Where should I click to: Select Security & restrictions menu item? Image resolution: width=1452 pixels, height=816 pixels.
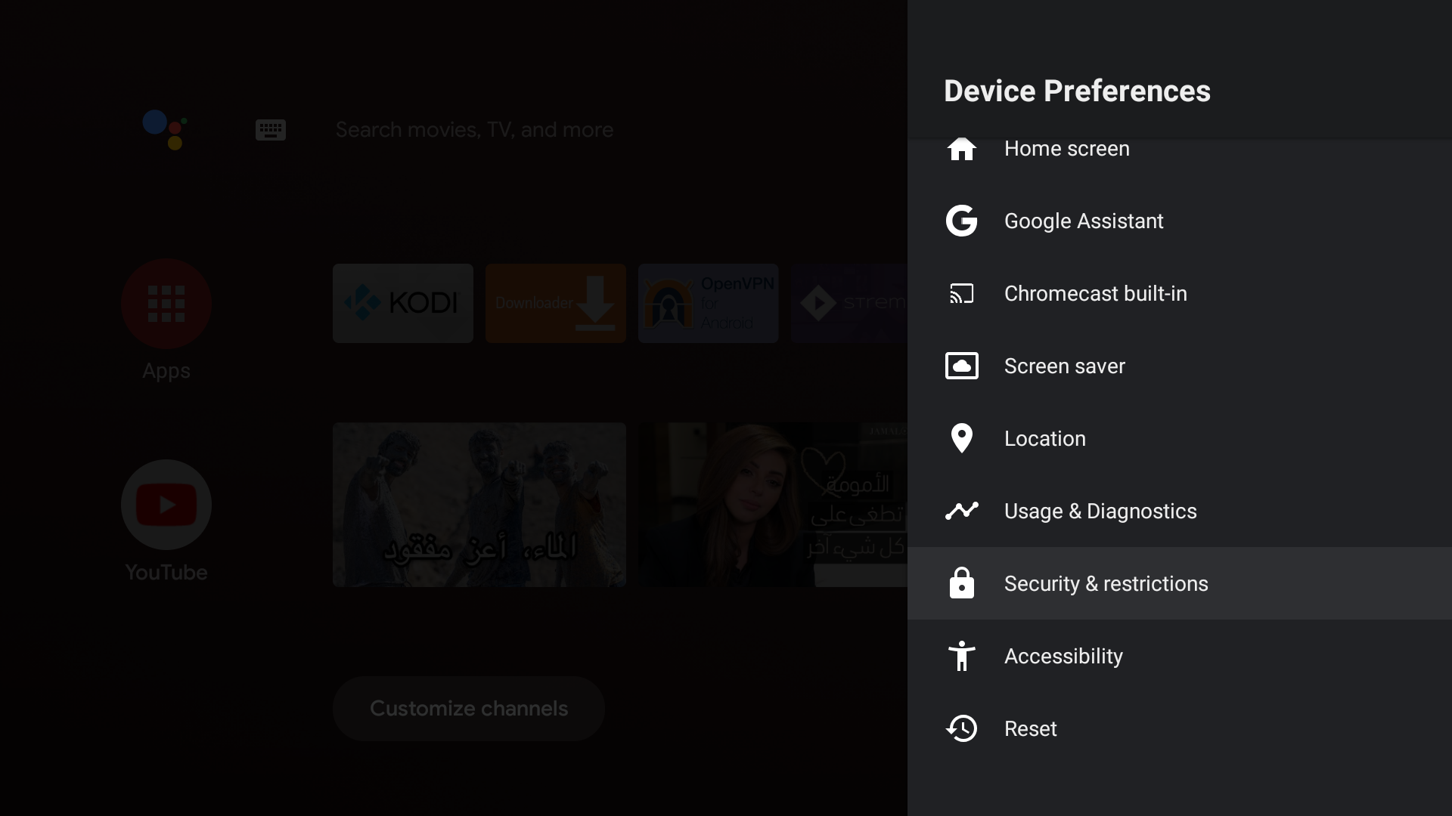pos(1106,583)
